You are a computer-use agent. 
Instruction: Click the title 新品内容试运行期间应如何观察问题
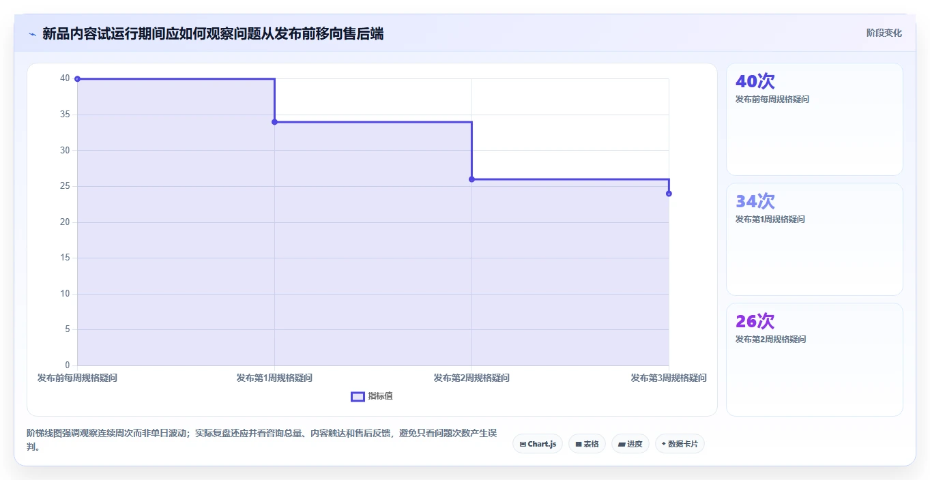point(213,33)
